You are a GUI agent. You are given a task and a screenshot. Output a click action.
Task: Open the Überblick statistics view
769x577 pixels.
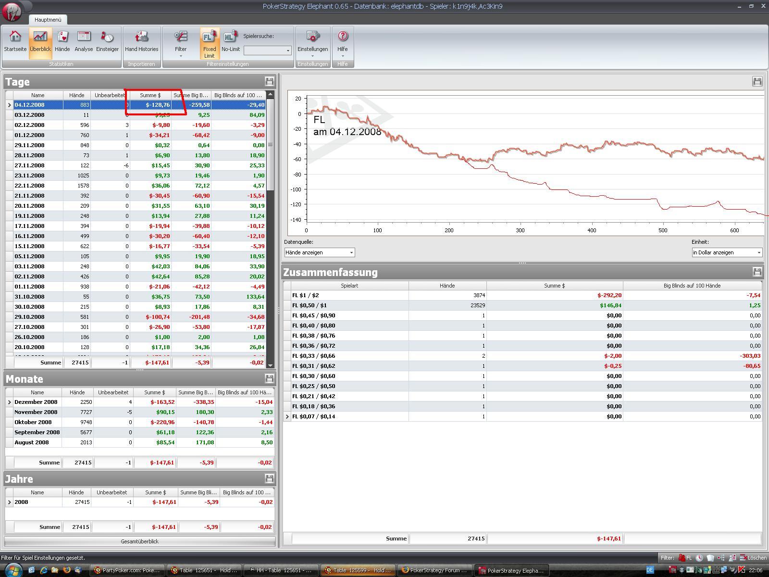40,43
